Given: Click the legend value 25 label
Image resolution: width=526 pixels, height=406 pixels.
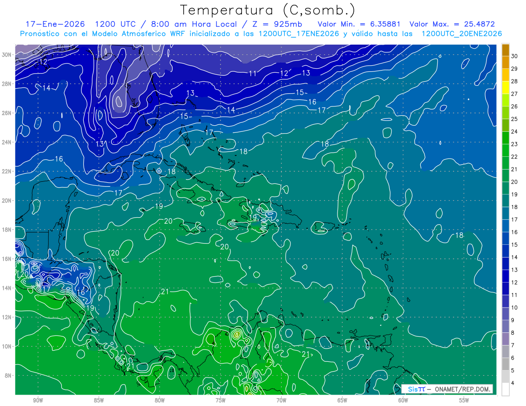Looking at the screenshot, I should pos(515,119).
